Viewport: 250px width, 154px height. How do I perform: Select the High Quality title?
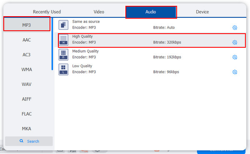82,37
